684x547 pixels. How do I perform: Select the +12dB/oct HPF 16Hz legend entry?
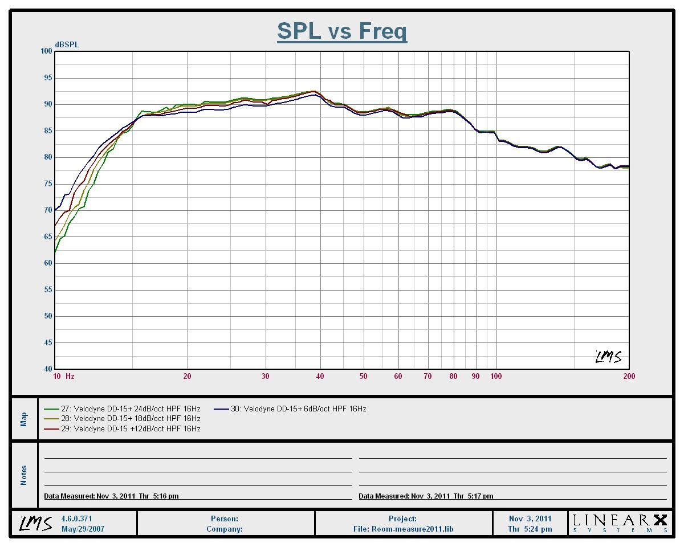[x=131, y=428]
